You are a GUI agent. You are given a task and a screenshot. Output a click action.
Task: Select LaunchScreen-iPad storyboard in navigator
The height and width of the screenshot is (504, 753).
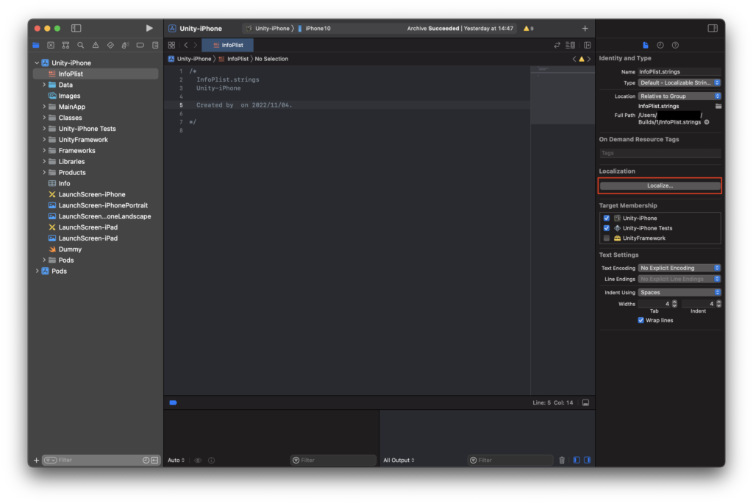[x=88, y=227]
